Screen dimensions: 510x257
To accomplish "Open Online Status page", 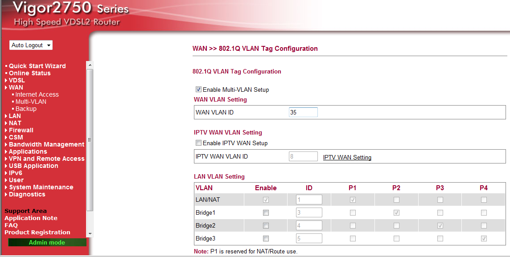I will (29, 73).
